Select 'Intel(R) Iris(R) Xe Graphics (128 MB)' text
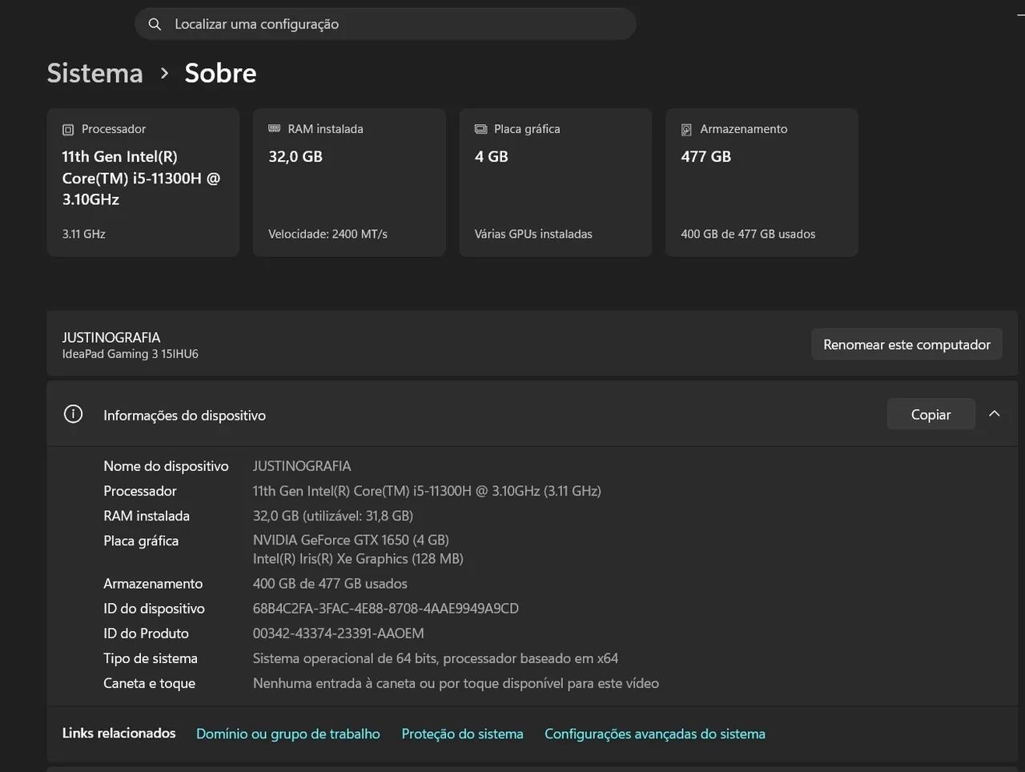The image size is (1025, 772). [358, 559]
